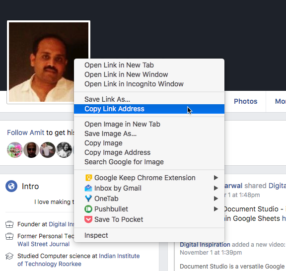Open the cut-off More profile tab
286x271 pixels.
click(281, 101)
